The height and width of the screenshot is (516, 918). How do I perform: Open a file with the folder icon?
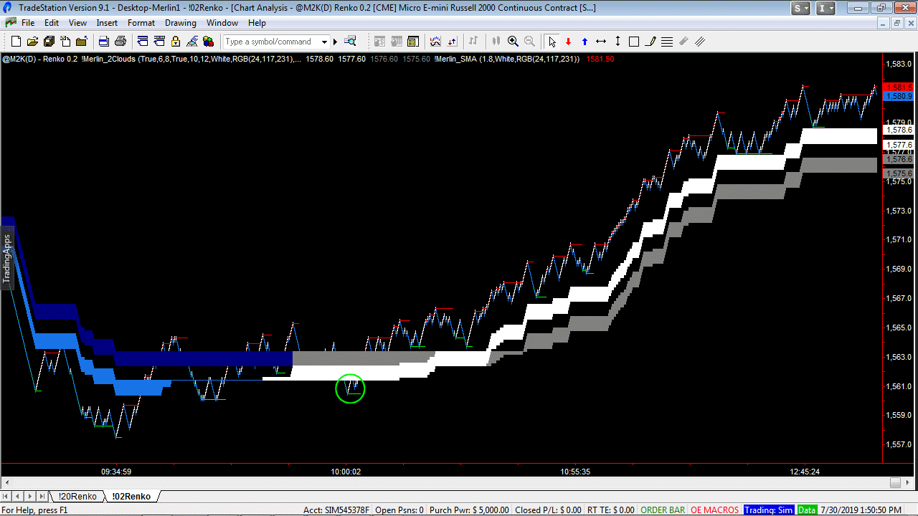[34, 42]
